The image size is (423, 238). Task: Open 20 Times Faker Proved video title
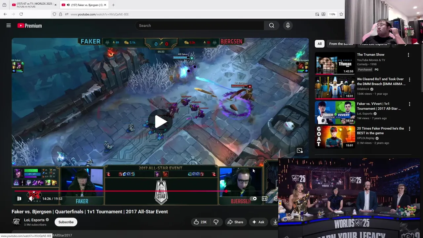pyautogui.click(x=380, y=131)
